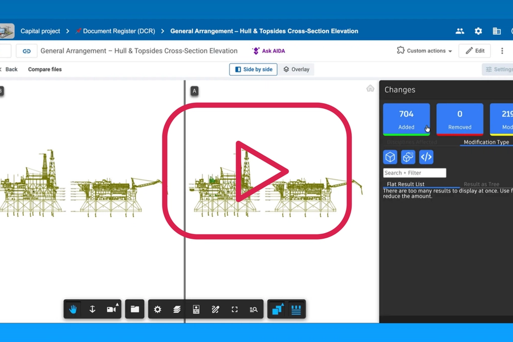The width and height of the screenshot is (513, 342).
Task: Switch to Overlay compare mode
Action: (x=296, y=70)
